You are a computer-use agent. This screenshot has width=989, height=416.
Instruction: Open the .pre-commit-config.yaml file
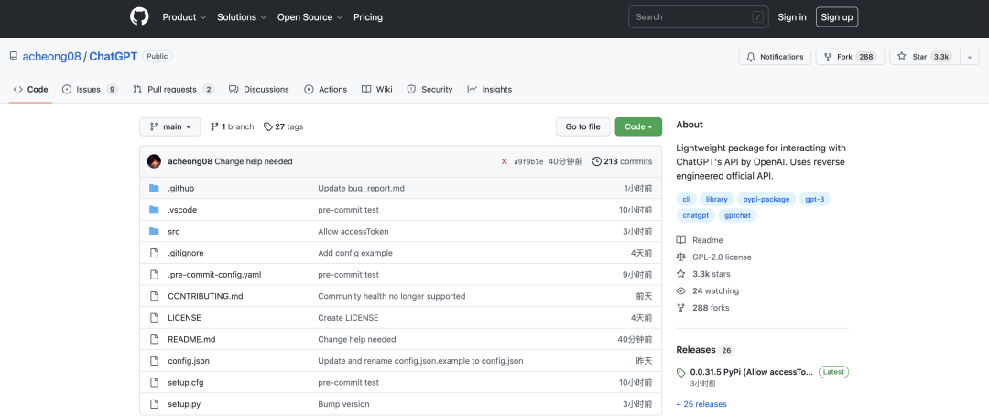click(x=214, y=275)
